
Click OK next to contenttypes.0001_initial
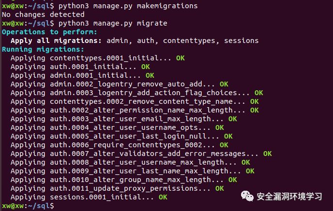[x=181, y=58]
